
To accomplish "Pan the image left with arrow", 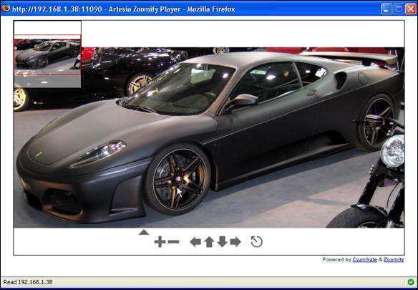I will coord(195,242).
